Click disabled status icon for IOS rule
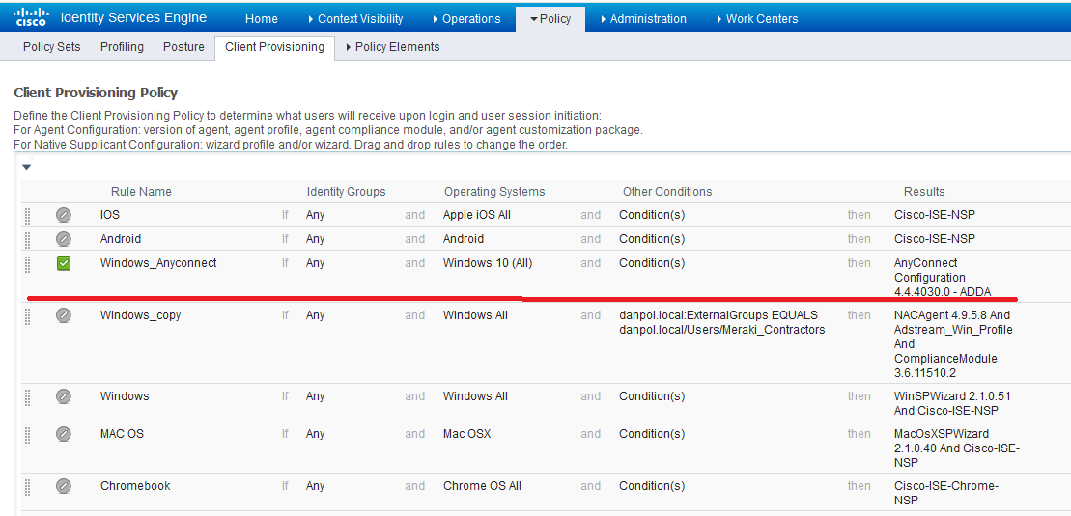Viewport: 1071px width, 516px height. pos(64,215)
